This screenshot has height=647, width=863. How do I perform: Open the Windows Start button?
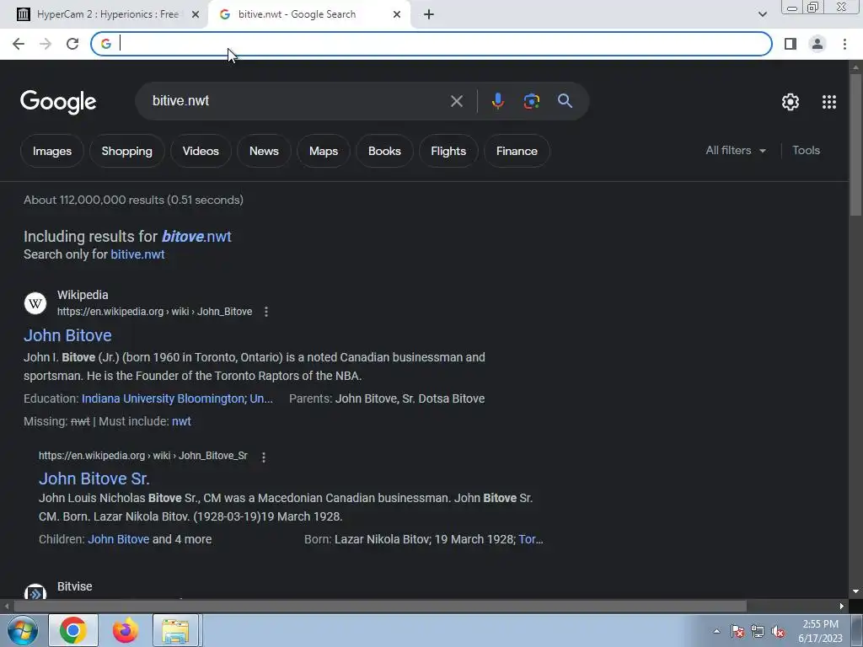click(x=22, y=630)
